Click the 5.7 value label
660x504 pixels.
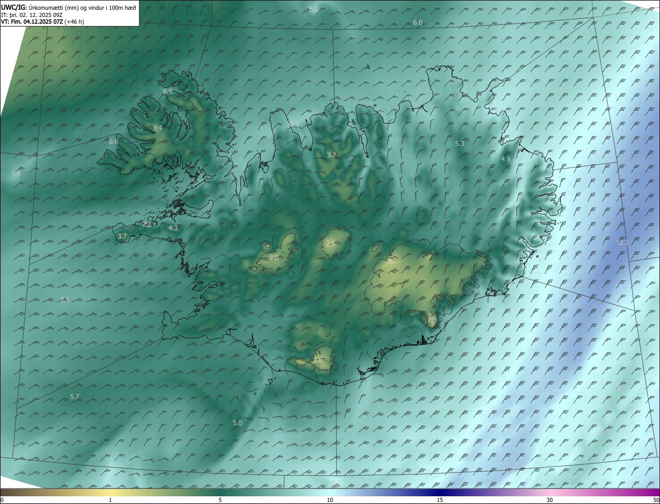[75, 396]
